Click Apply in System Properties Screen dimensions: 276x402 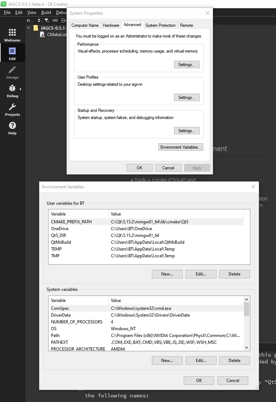coord(197,168)
